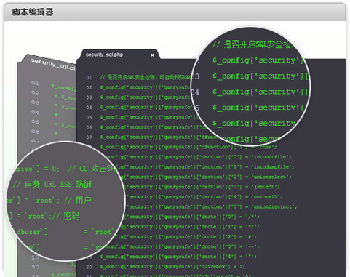350x277 pixels.
Task: Click the 'intodumpfile' code line
Action: (x=204, y=167)
